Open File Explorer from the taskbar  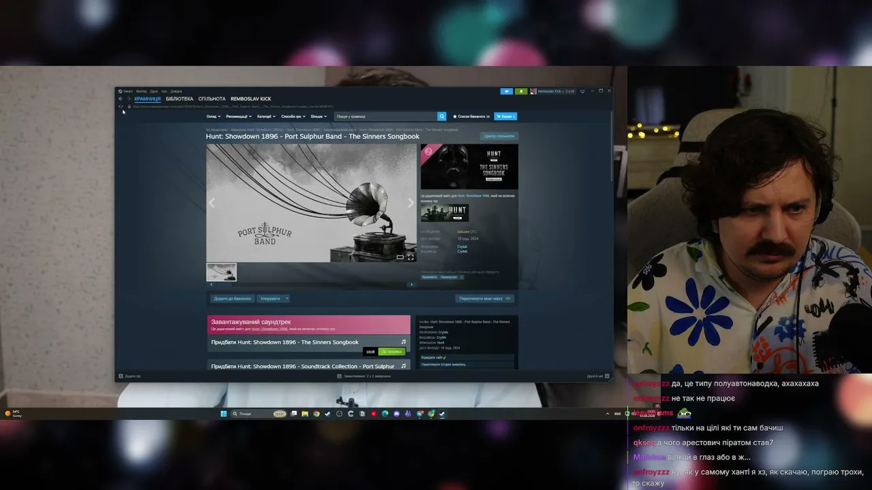tap(305, 414)
